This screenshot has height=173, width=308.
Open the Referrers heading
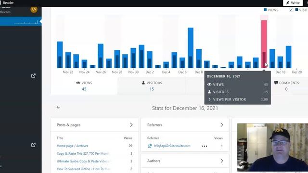pyautogui.click(x=154, y=125)
